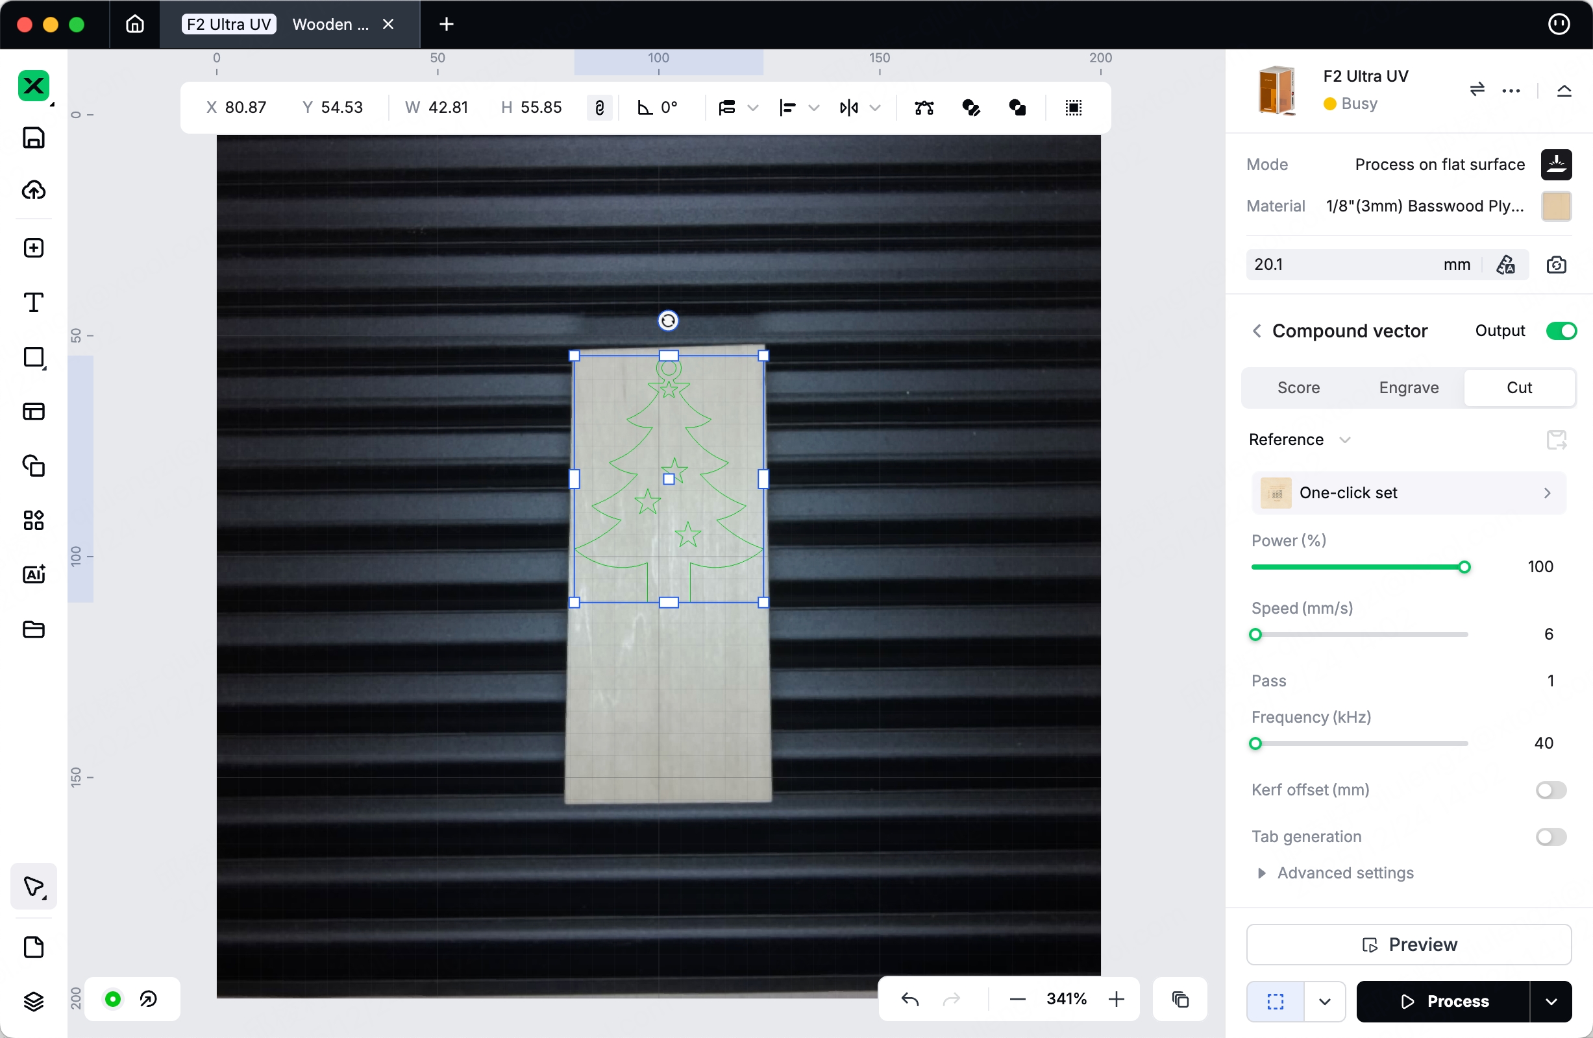This screenshot has width=1593, height=1038.
Task: Click the lock aspect ratio icon
Action: click(x=599, y=108)
